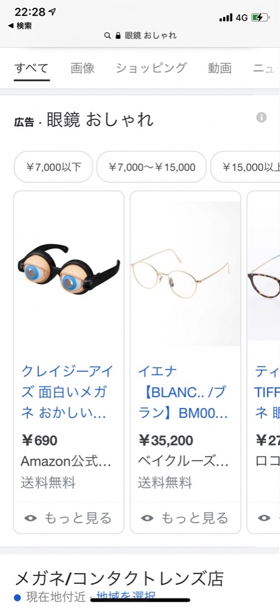Tap the back arrow to 検索
280x607 pixels.
[x=10, y=26]
